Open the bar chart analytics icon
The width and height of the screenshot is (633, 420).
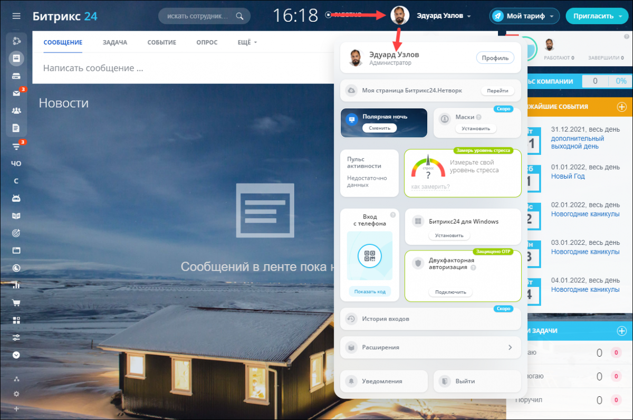(16, 285)
